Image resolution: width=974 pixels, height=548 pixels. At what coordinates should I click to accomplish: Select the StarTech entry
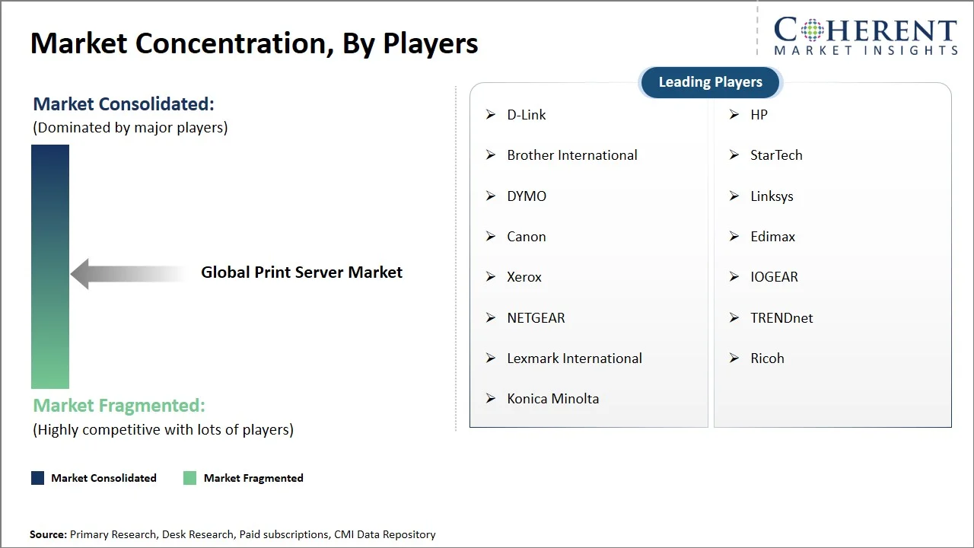(x=776, y=155)
